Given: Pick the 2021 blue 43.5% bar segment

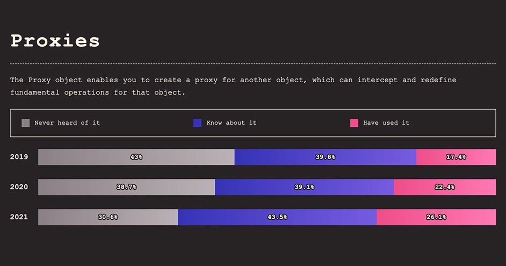Looking at the screenshot, I should click(x=277, y=217).
